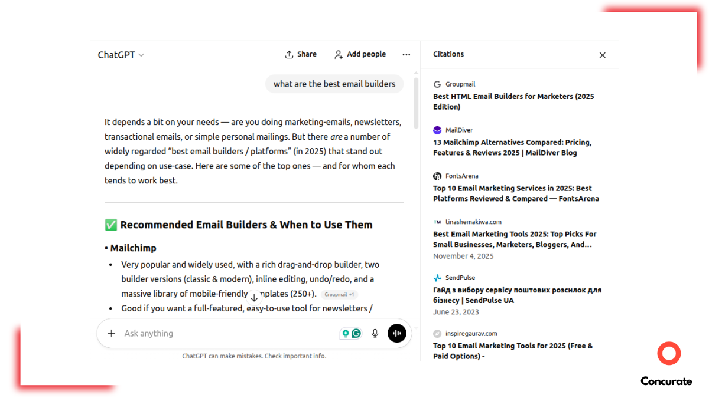
Task: Click the Grammarly extension icon in the input
Action: click(356, 333)
